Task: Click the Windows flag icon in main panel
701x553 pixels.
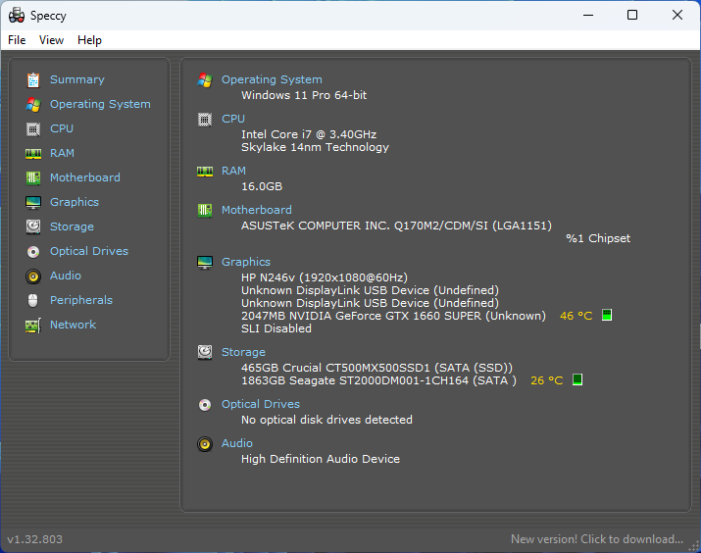Action: point(205,80)
